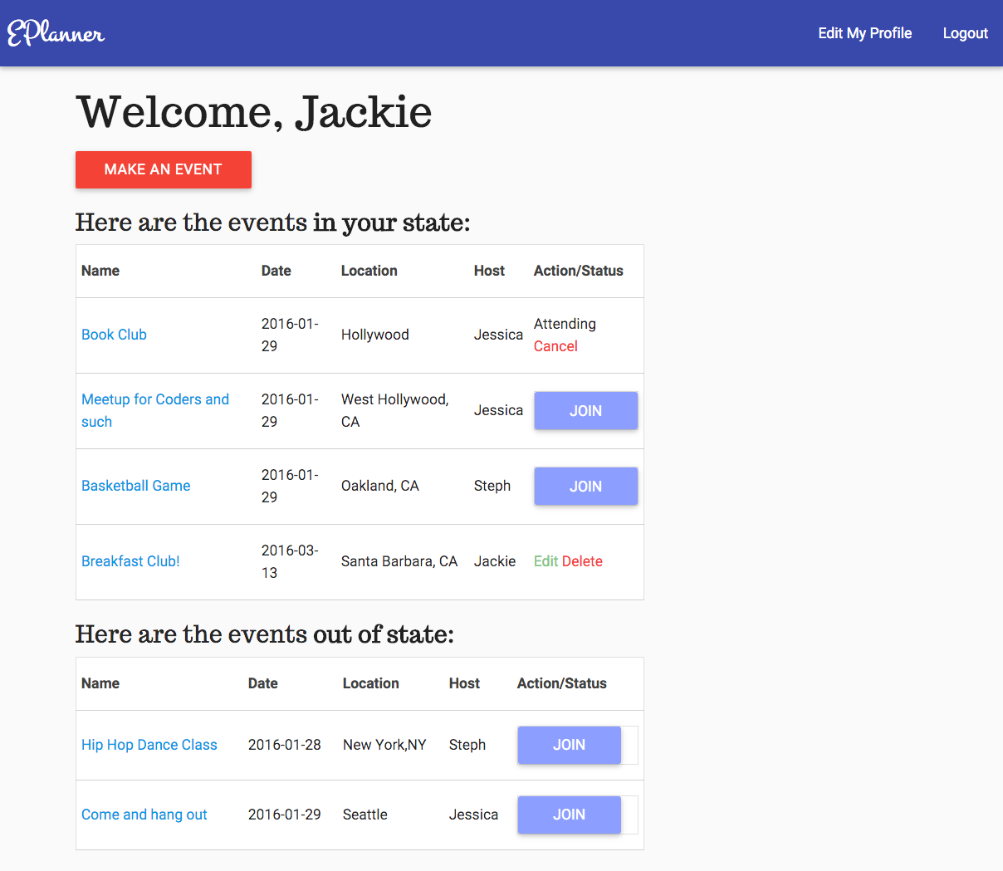
Task: Open Meetup for Coders and such event
Action: tap(155, 410)
